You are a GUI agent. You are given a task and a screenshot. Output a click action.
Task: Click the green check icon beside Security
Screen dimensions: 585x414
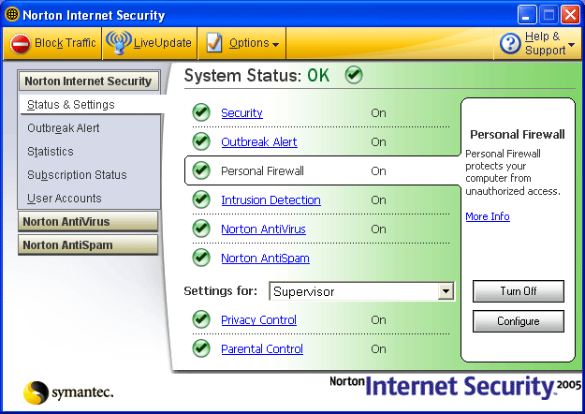(x=201, y=113)
